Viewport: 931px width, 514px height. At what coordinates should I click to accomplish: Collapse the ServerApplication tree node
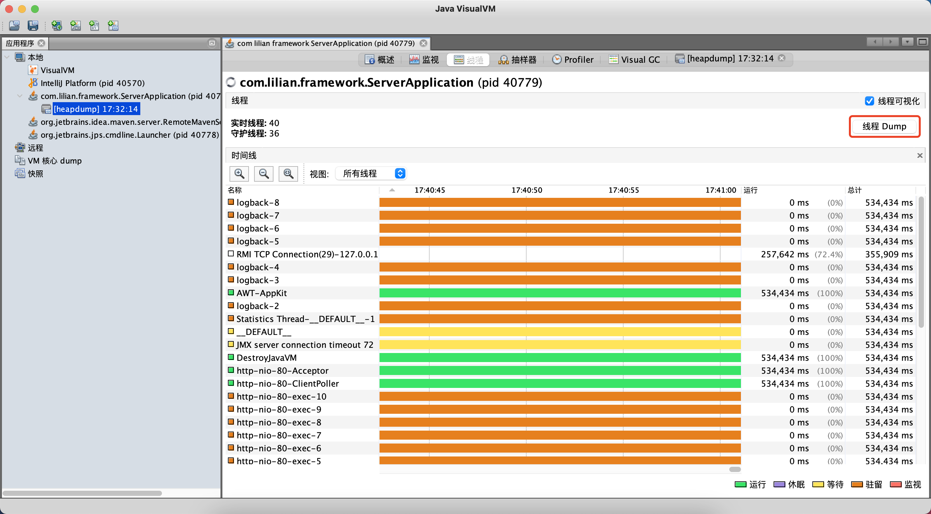click(x=20, y=96)
